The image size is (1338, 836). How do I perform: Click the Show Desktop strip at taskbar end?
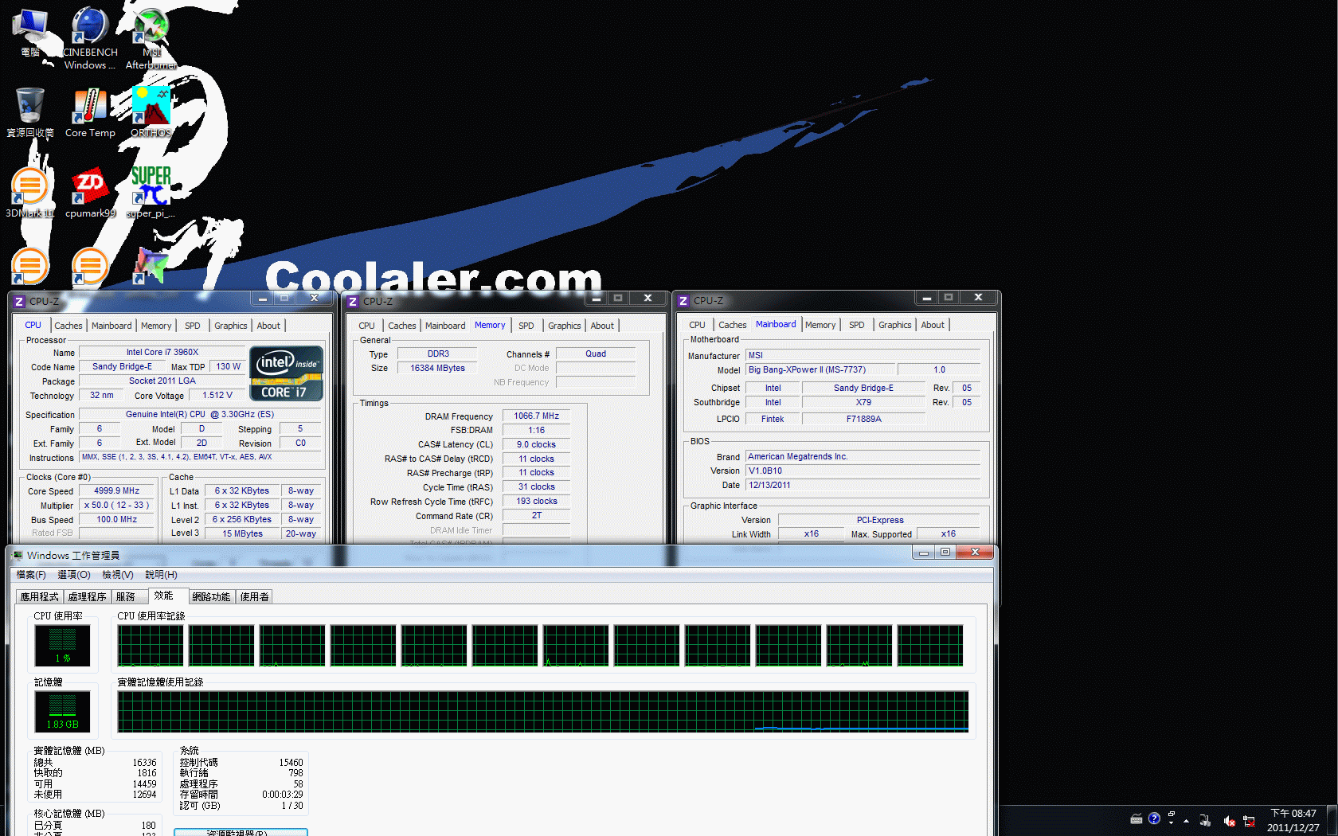[x=1332, y=820]
